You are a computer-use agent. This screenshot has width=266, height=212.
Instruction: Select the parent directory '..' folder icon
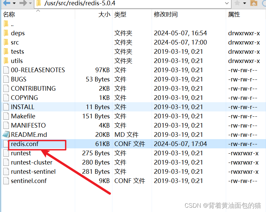pos(6,24)
